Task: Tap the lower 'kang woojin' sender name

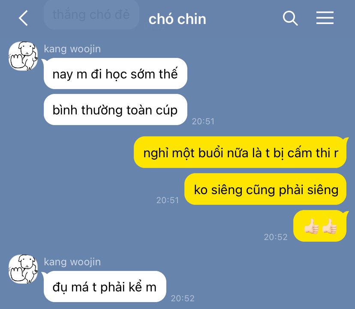Action: 72,262
